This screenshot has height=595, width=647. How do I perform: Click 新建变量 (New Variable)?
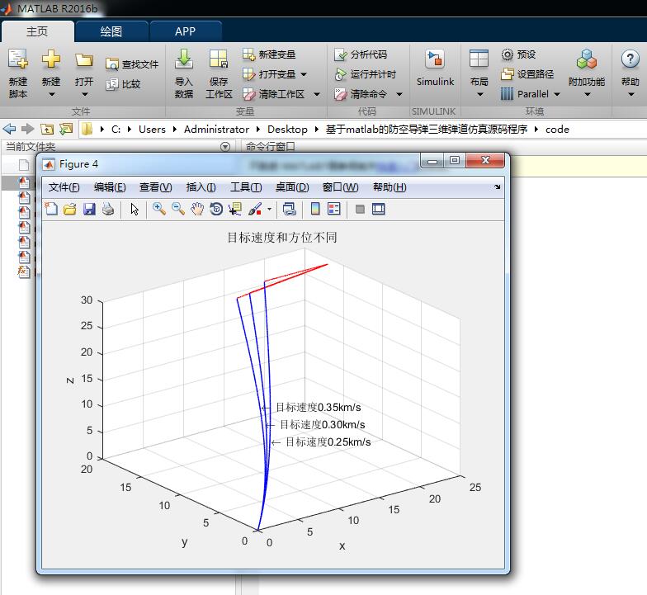tap(269, 54)
